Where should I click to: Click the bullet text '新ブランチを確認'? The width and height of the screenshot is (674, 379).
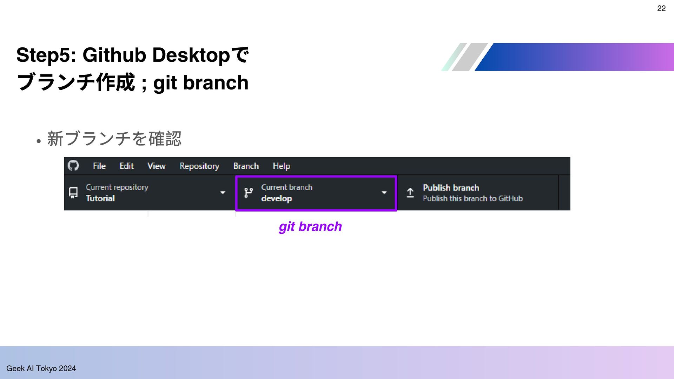pos(114,138)
